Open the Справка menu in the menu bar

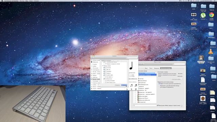click(x=37, y=1)
